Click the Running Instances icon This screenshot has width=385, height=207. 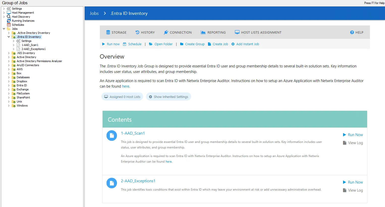coord(9,21)
